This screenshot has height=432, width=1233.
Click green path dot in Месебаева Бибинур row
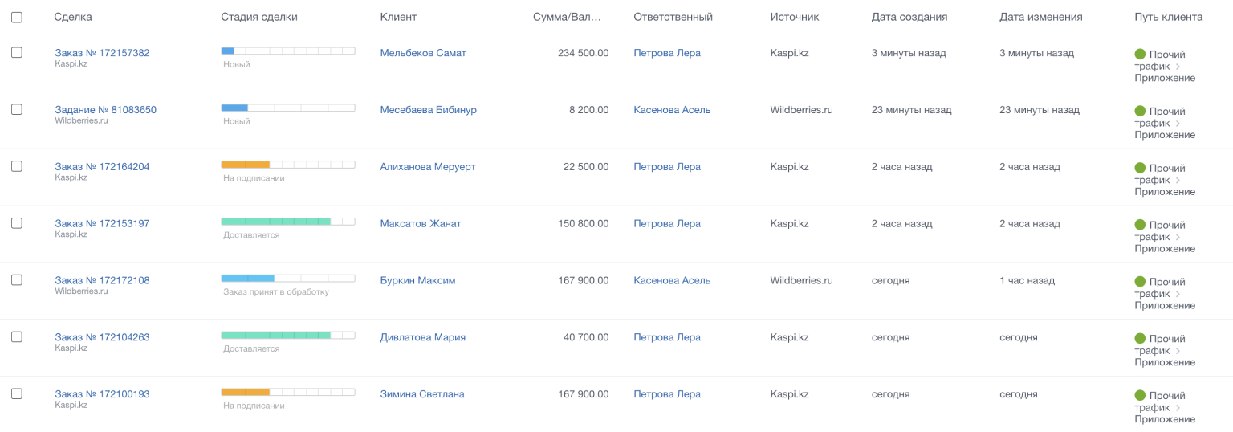[1140, 112]
